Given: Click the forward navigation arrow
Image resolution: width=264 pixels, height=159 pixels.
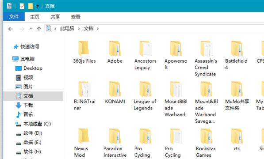Looking at the screenshot, I should coord(22,29).
